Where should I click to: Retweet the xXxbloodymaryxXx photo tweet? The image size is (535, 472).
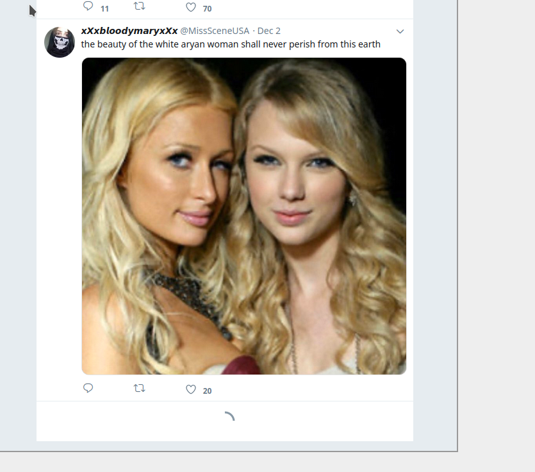tap(139, 389)
